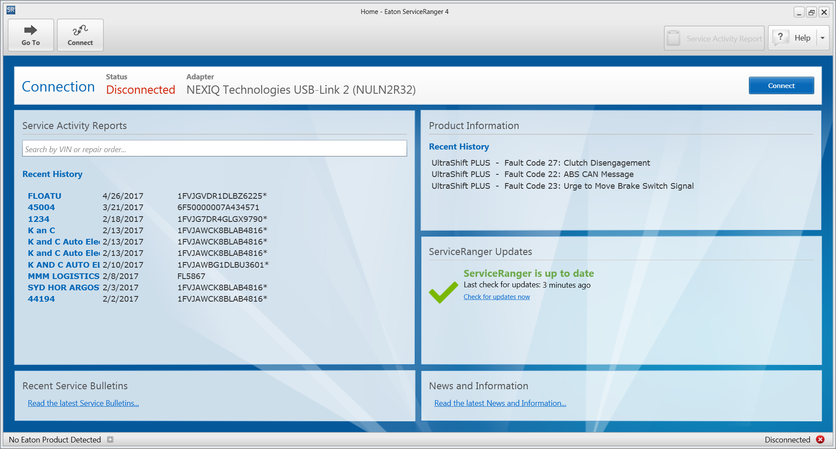Viewport: 836px width, 449px height.
Task: Minimize the ServiceRanger window
Action: (799, 12)
